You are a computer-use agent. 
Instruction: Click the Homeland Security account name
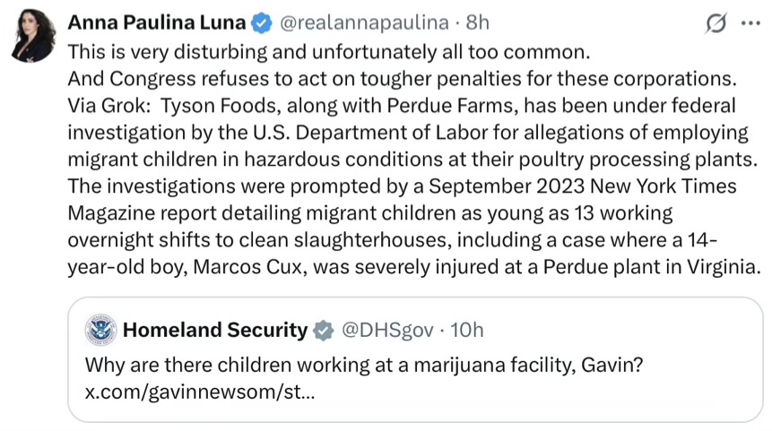[x=215, y=330]
